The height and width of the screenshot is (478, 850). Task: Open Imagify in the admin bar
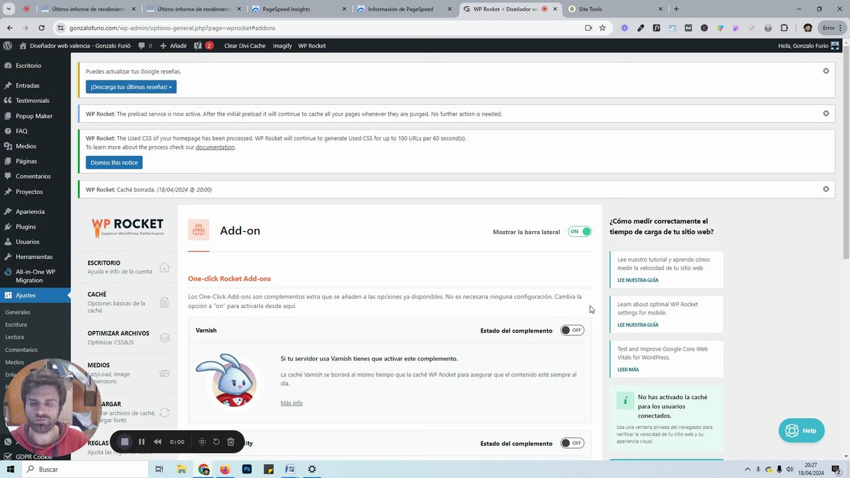[x=282, y=46]
